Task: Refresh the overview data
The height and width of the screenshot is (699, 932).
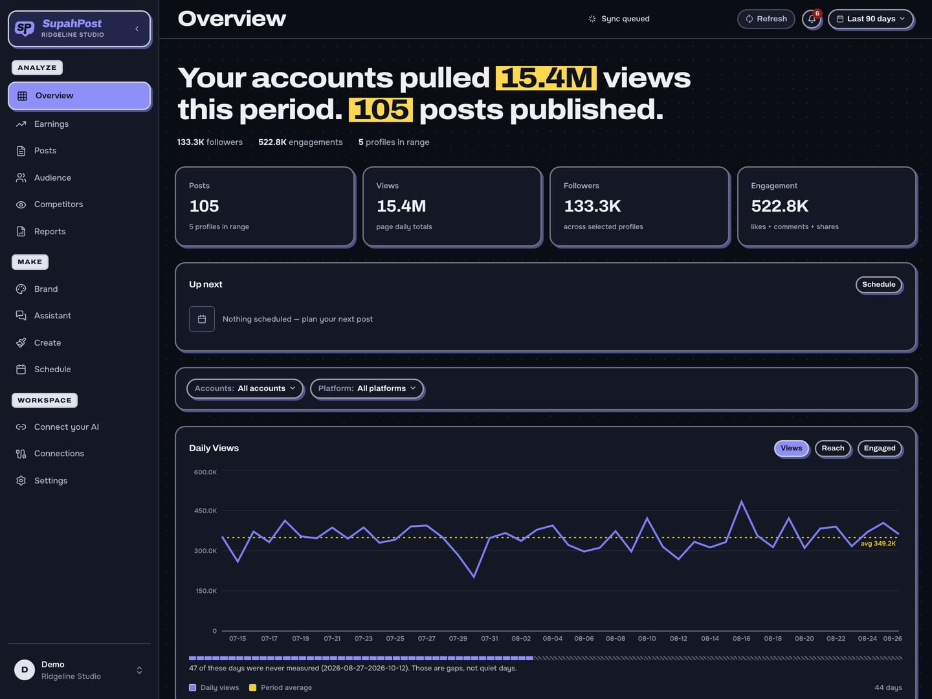Action: (766, 19)
